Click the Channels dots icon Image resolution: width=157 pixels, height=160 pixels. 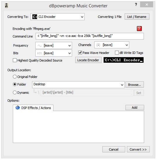98,45
